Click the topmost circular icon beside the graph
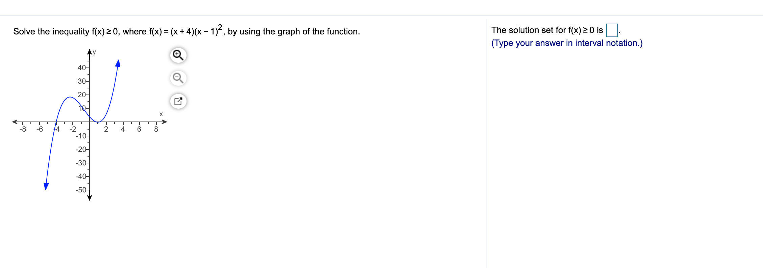 178,55
